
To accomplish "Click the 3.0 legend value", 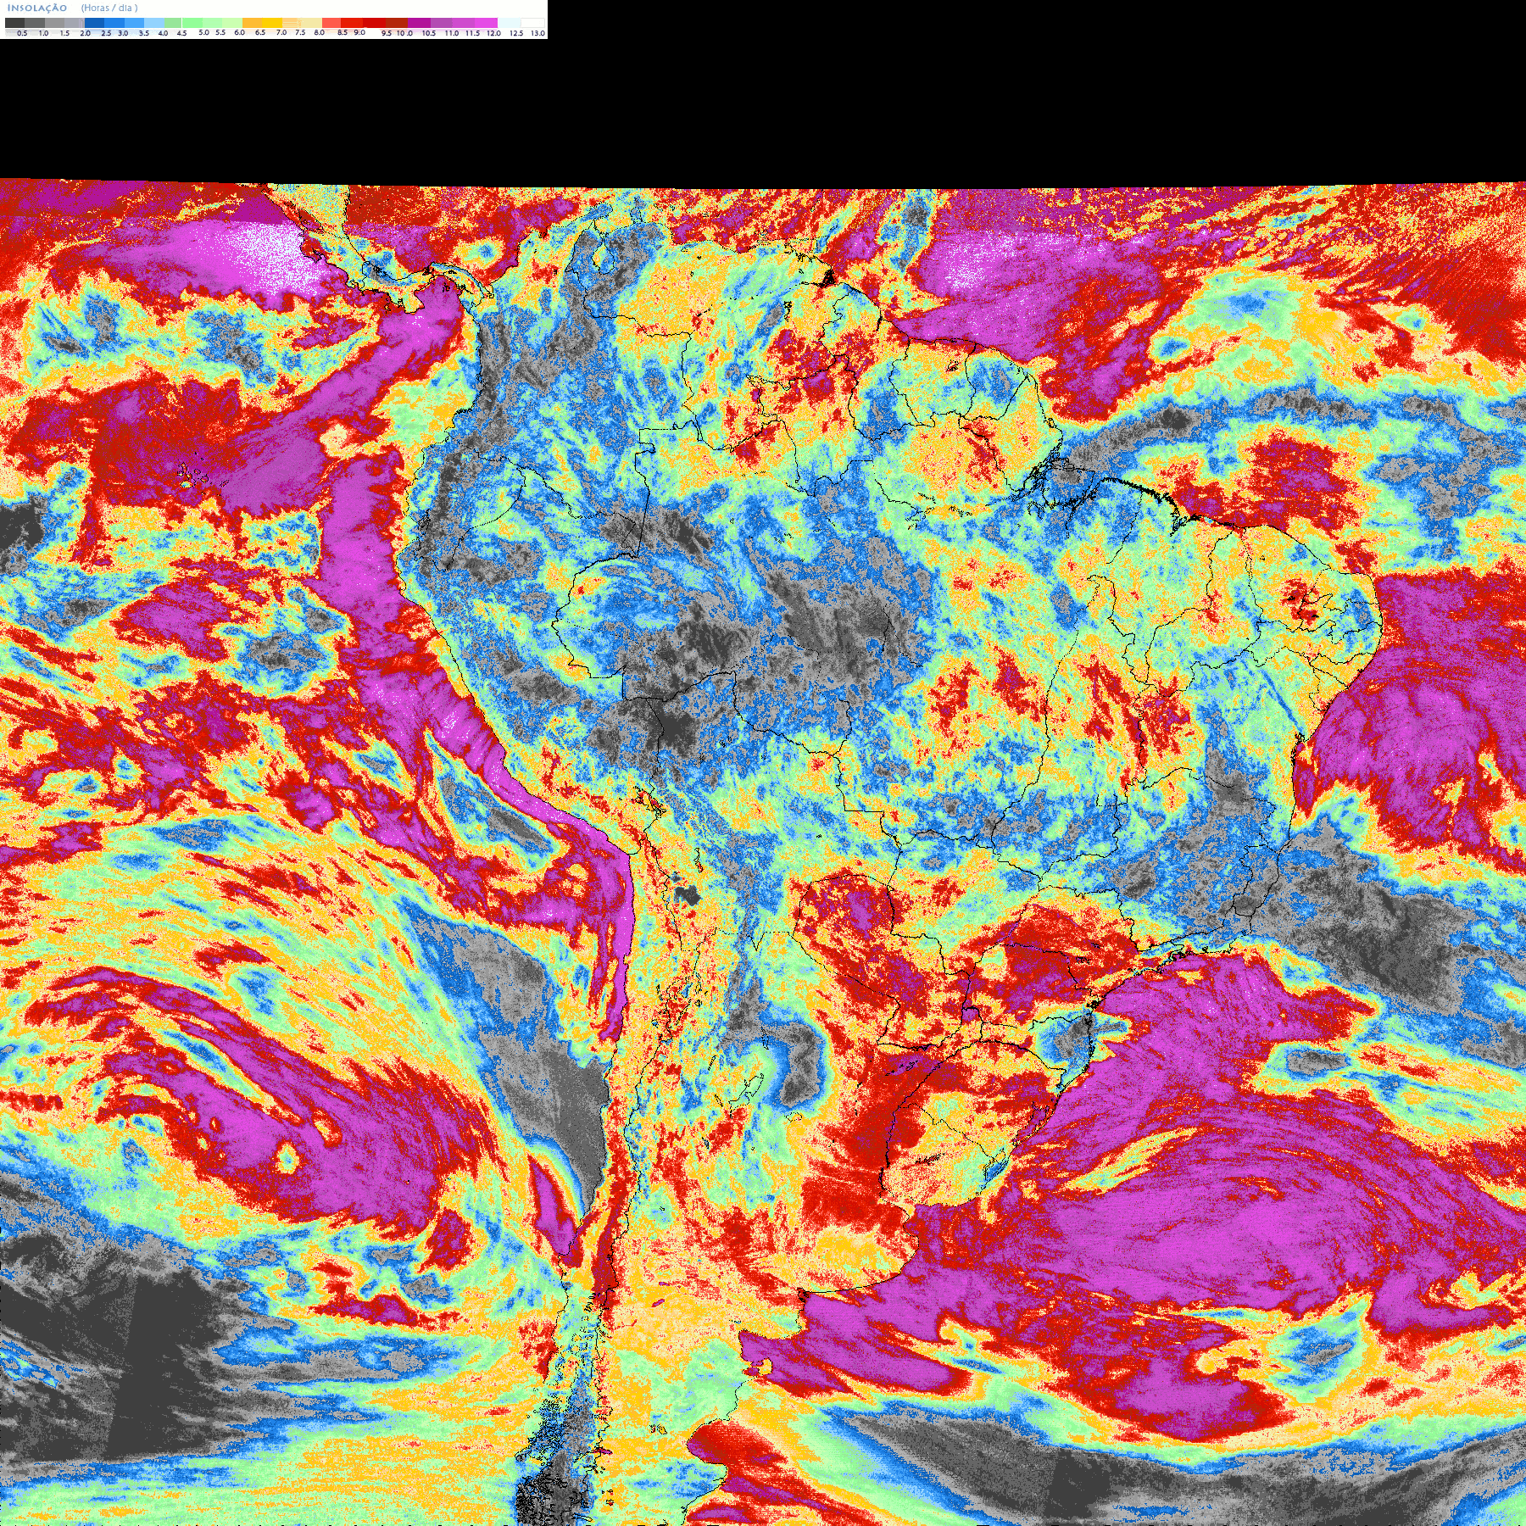I will [x=123, y=33].
